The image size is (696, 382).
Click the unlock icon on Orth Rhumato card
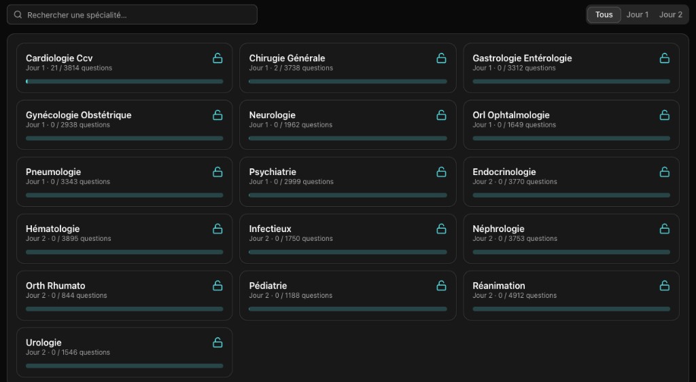pyautogui.click(x=217, y=286)
